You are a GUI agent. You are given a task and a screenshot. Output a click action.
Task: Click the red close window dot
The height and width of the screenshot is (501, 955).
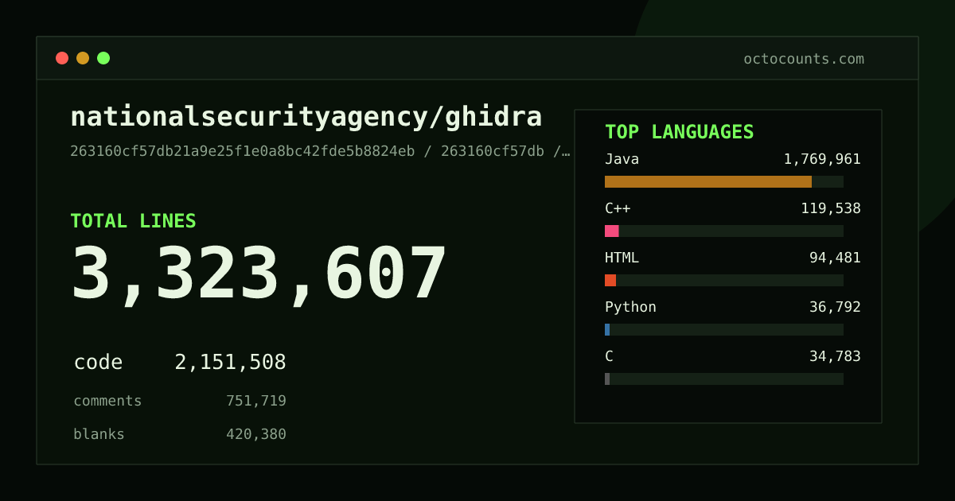[x=62, y=58]
